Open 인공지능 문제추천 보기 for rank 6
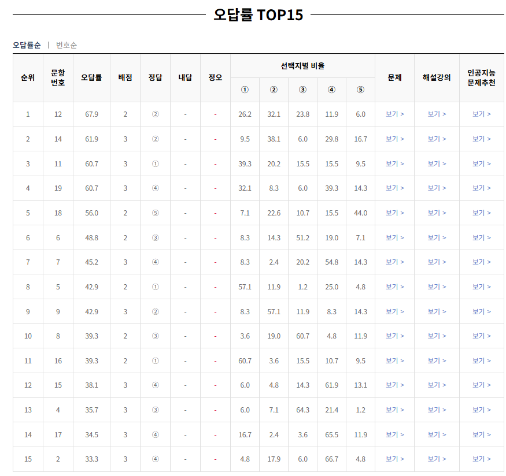The height and width of the screenshot is (476, 506). pos(482,237)
